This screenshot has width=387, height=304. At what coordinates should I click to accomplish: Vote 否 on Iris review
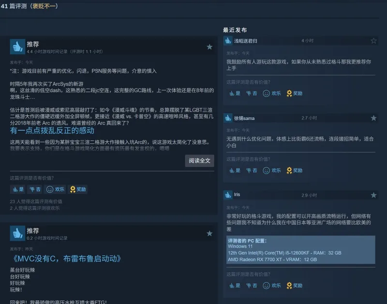252,286
